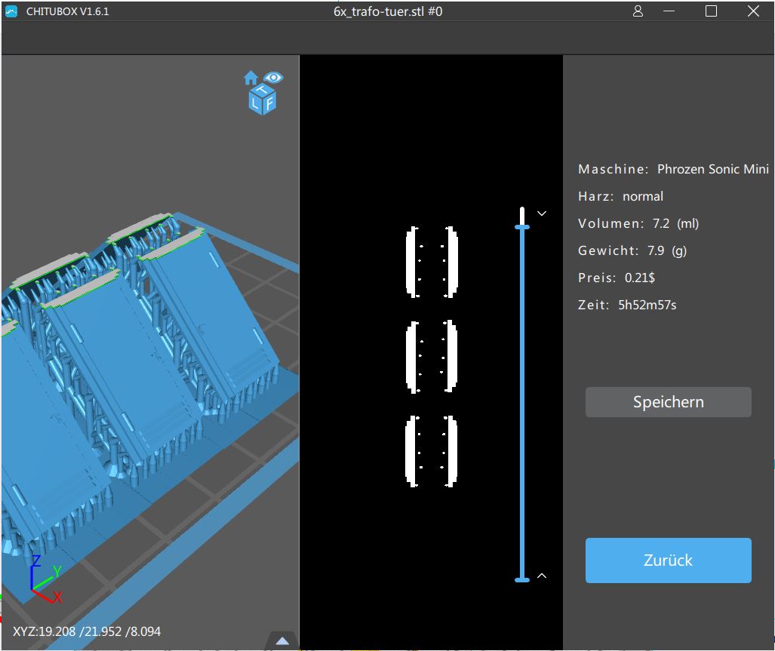Select the T face of view cube
This screenshot has height=651, width=775.
tap(262, 90)
